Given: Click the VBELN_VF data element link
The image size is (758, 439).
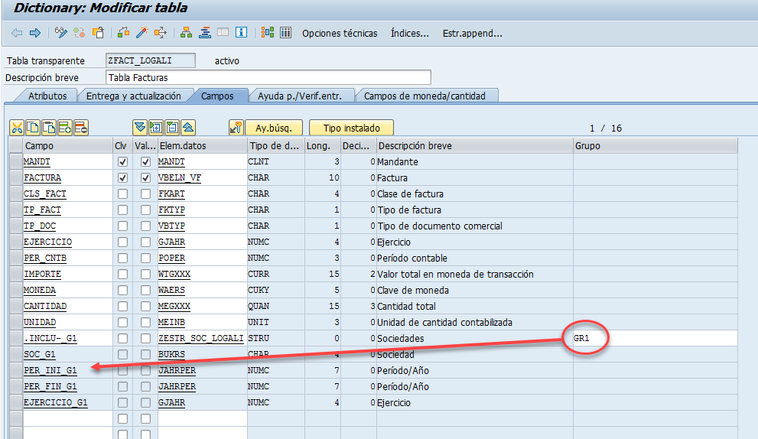Looking at the screenshot, I should pos(179,178).
